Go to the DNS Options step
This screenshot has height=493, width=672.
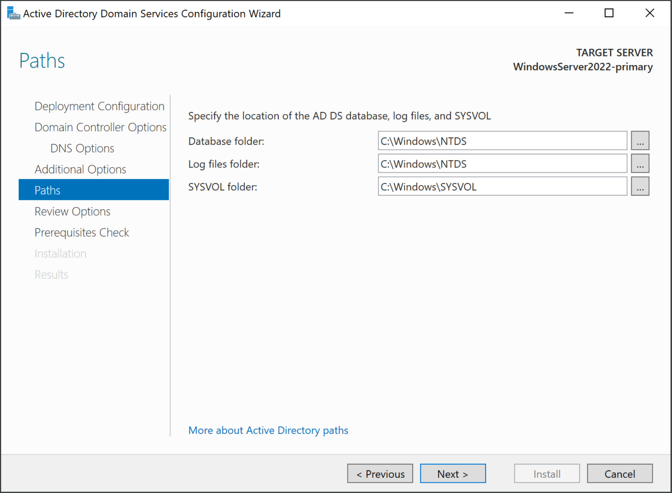[82, 148]
